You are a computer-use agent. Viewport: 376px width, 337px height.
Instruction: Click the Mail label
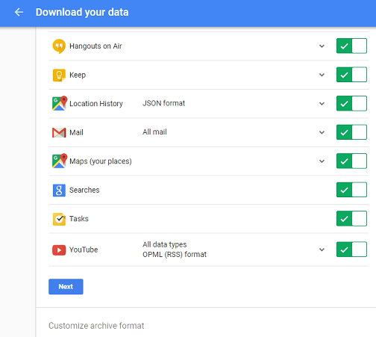pyautogui.click(x=76, y=132)
